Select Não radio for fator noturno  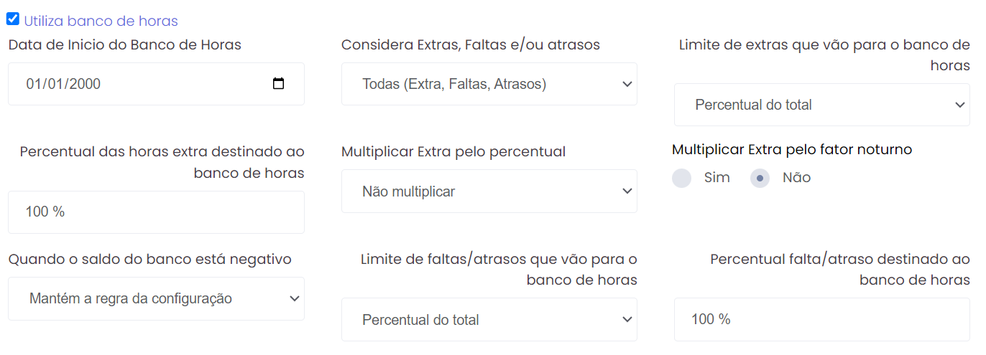click(x=760, y=178)
